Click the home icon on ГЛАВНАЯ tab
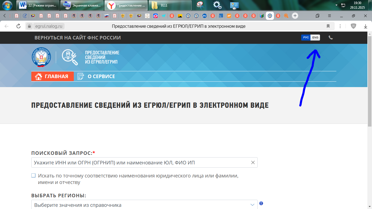 pos(38,76)
